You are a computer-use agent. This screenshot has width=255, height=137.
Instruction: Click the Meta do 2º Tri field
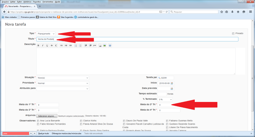point(169,105)
